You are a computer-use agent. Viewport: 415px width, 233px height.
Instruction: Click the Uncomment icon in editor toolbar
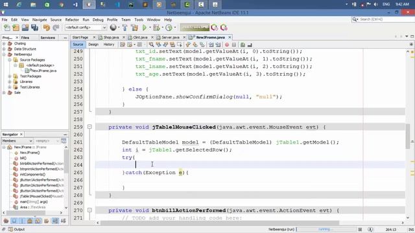[x=250, y=45]
